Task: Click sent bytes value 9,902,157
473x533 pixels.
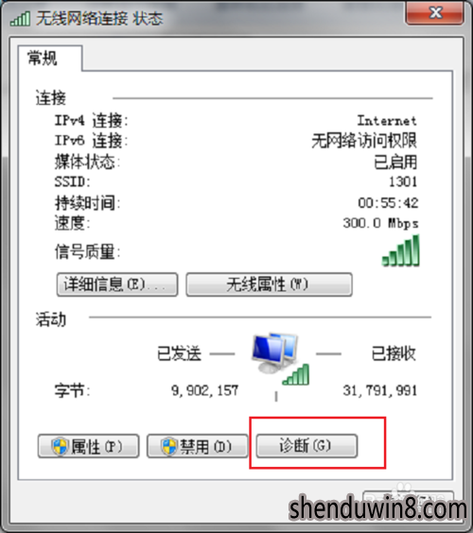Action: 205,390
